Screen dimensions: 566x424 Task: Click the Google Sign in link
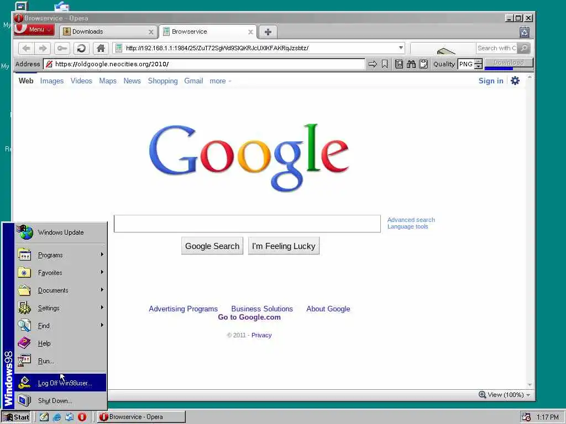click(x=491, y=81)
